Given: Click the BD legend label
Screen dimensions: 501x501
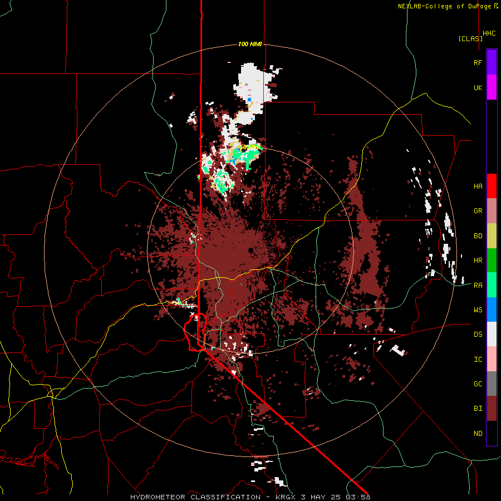Looking at the screenshot, I should (x=478, y=236).
